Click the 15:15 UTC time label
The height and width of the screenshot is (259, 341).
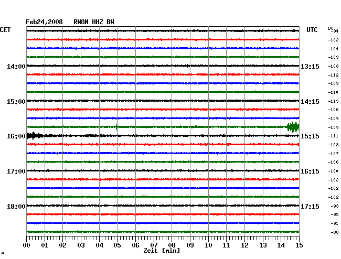coord(310,136)
